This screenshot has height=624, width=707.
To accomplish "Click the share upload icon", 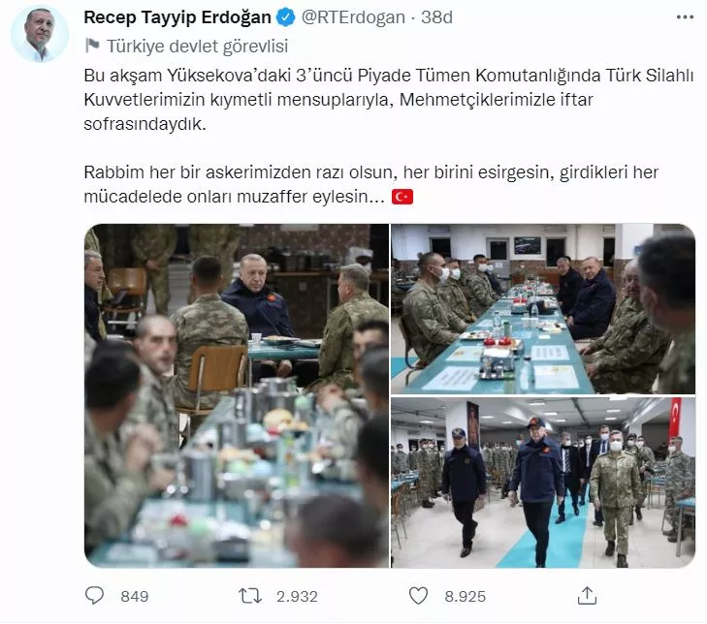I will click(x=587, y=595).
